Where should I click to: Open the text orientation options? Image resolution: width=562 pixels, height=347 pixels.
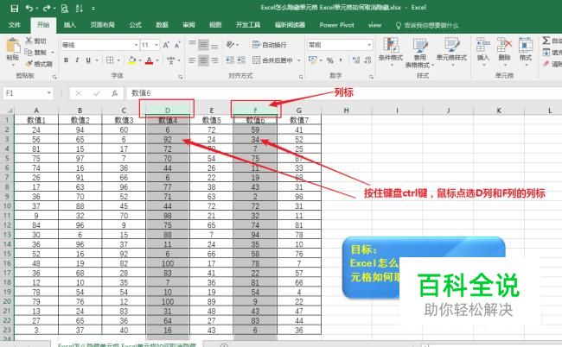pos(231,45)
